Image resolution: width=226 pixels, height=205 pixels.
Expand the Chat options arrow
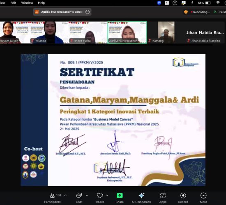(x=87, y=195)
